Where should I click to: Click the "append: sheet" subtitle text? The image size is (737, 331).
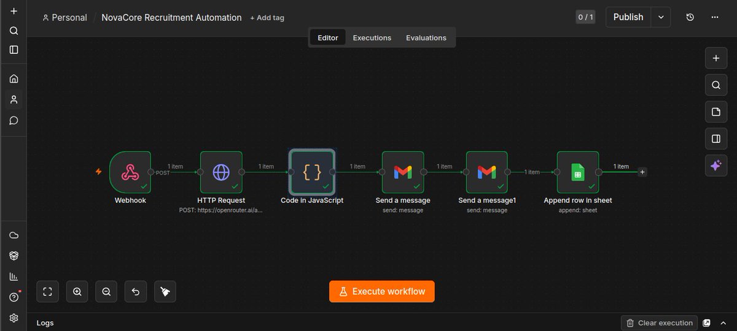578,210
